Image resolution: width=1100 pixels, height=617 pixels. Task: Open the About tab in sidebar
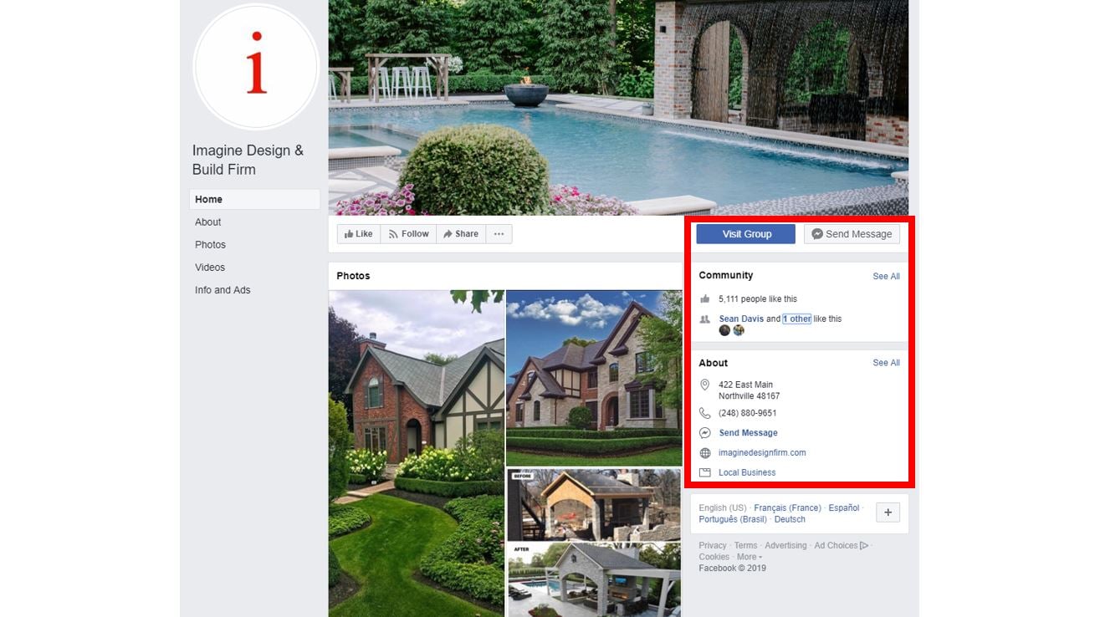pyautogui.click(x=208, y=222)
